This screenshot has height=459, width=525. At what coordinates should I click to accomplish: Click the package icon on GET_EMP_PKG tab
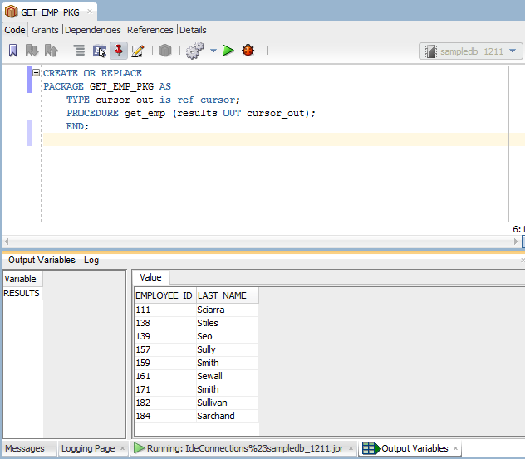tap(11, 12)
